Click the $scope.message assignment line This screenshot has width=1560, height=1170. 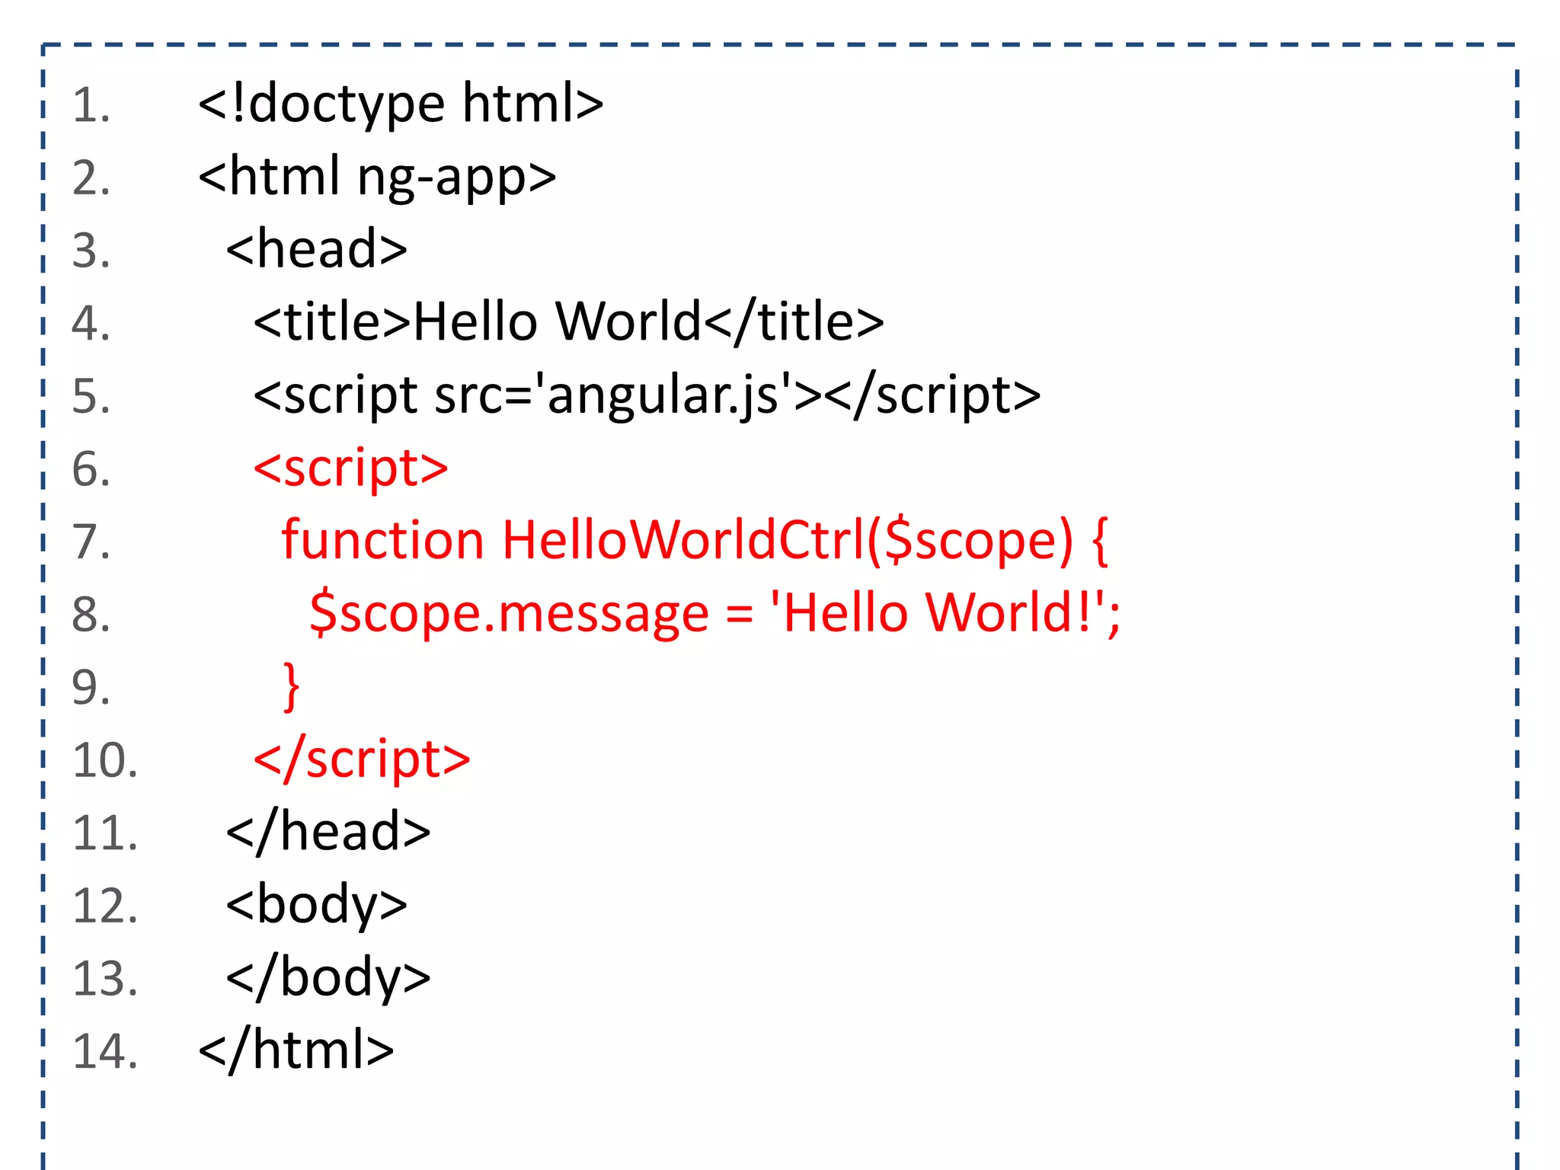(714, 613)
